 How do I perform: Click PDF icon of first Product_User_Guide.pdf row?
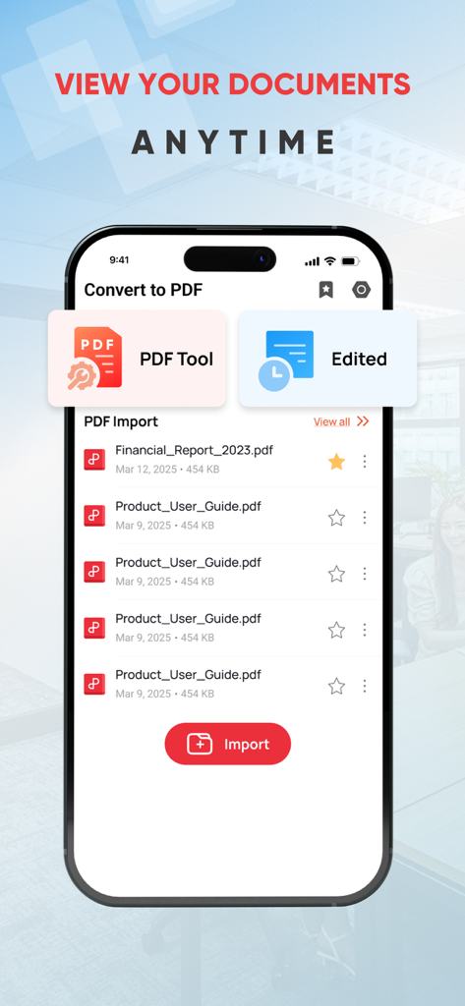(x=94, y=515)
